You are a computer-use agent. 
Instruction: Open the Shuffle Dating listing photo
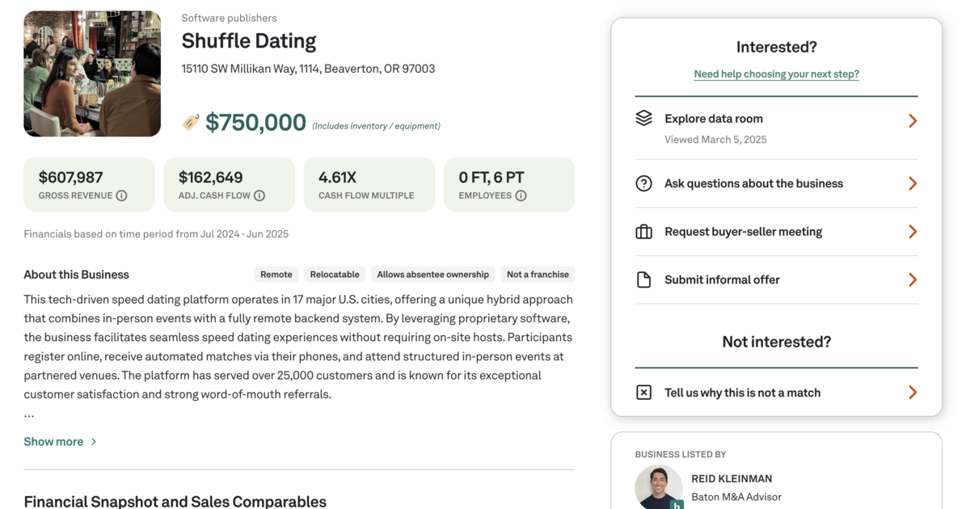click(x=92, y=74)
